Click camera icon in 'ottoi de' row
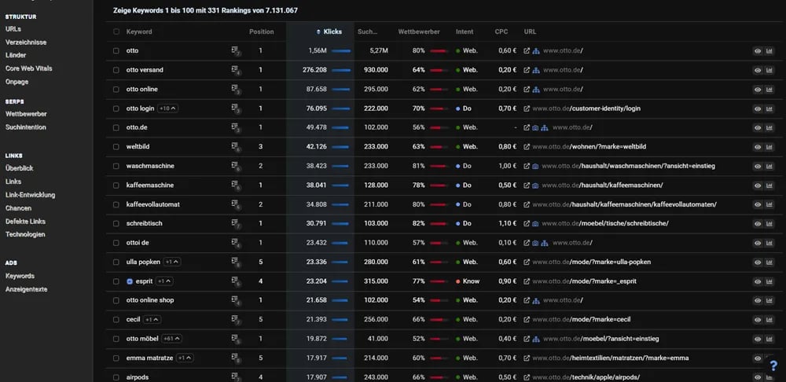This screenshot has height=382, width=786. click(535, 243)
